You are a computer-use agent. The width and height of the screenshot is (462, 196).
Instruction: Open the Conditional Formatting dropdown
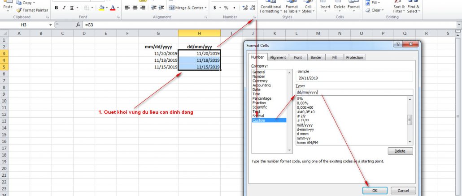click(x=271, y=9)
